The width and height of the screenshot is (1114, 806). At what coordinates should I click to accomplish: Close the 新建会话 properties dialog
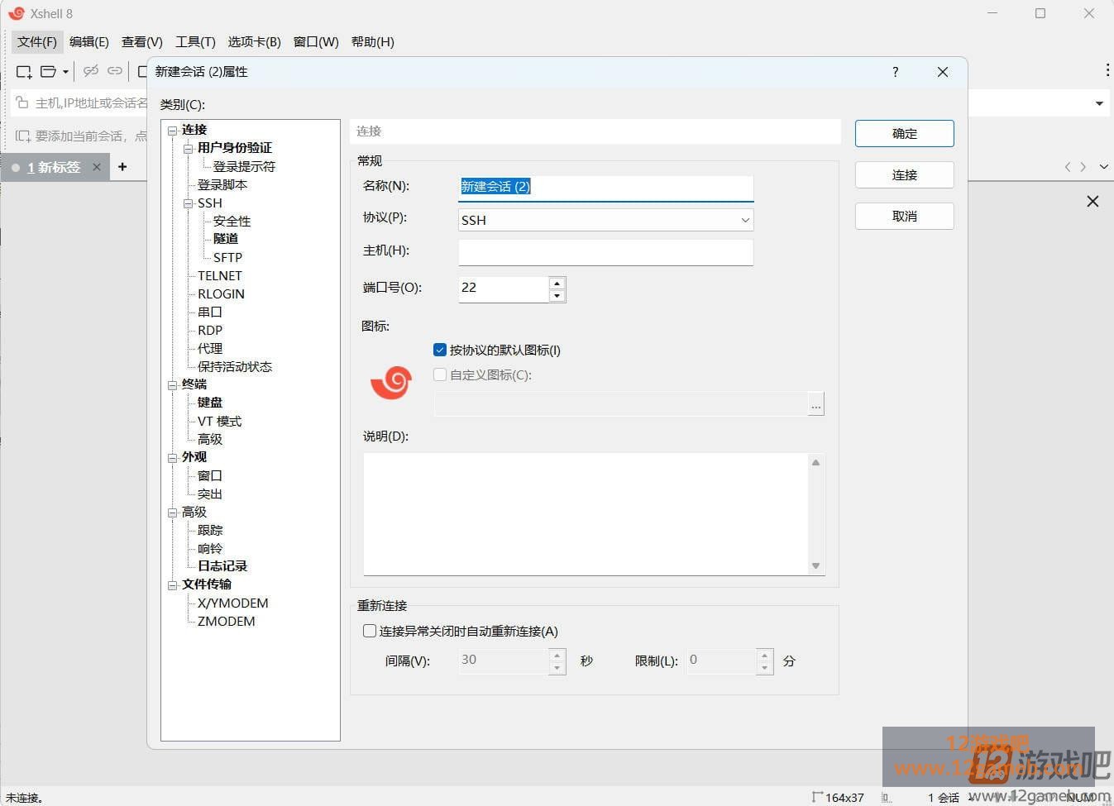[x=942, y=72]
